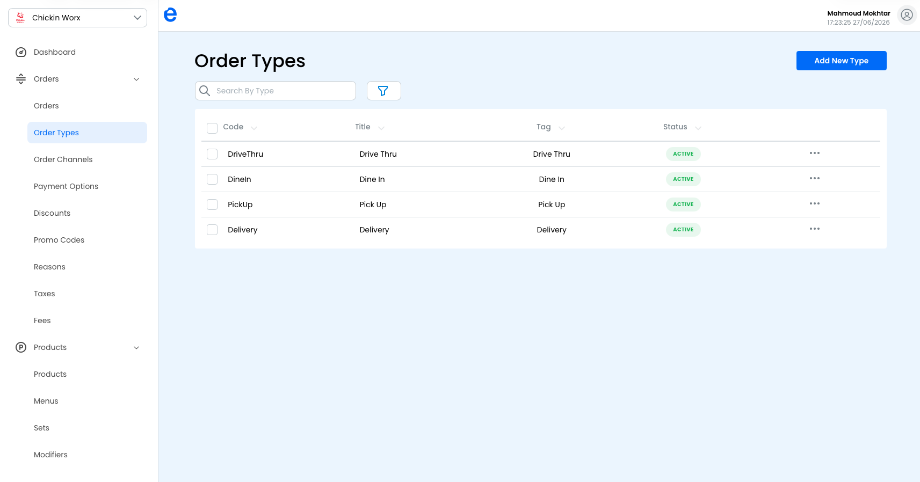Open more options for Delivery row
Viewport: 920px width, 482px height.
point(815,229)
